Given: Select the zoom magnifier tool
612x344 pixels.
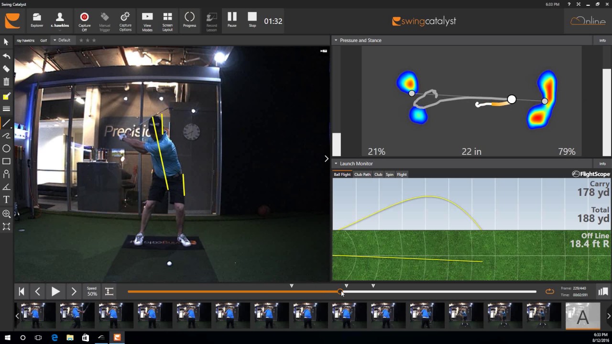Looking at the screenshot, I should tap(6, 214).
